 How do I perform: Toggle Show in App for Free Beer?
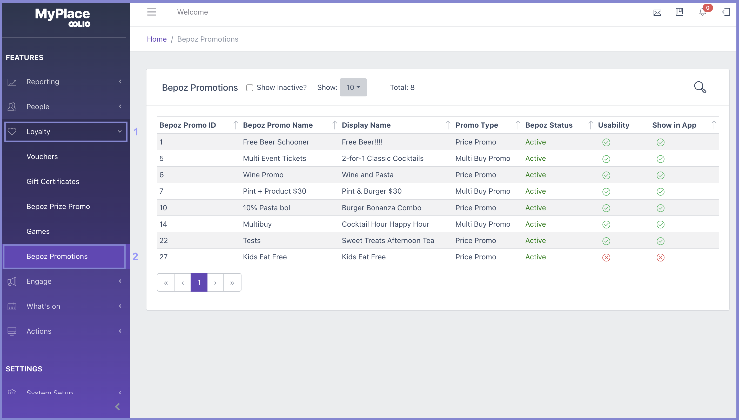(660, 142)
